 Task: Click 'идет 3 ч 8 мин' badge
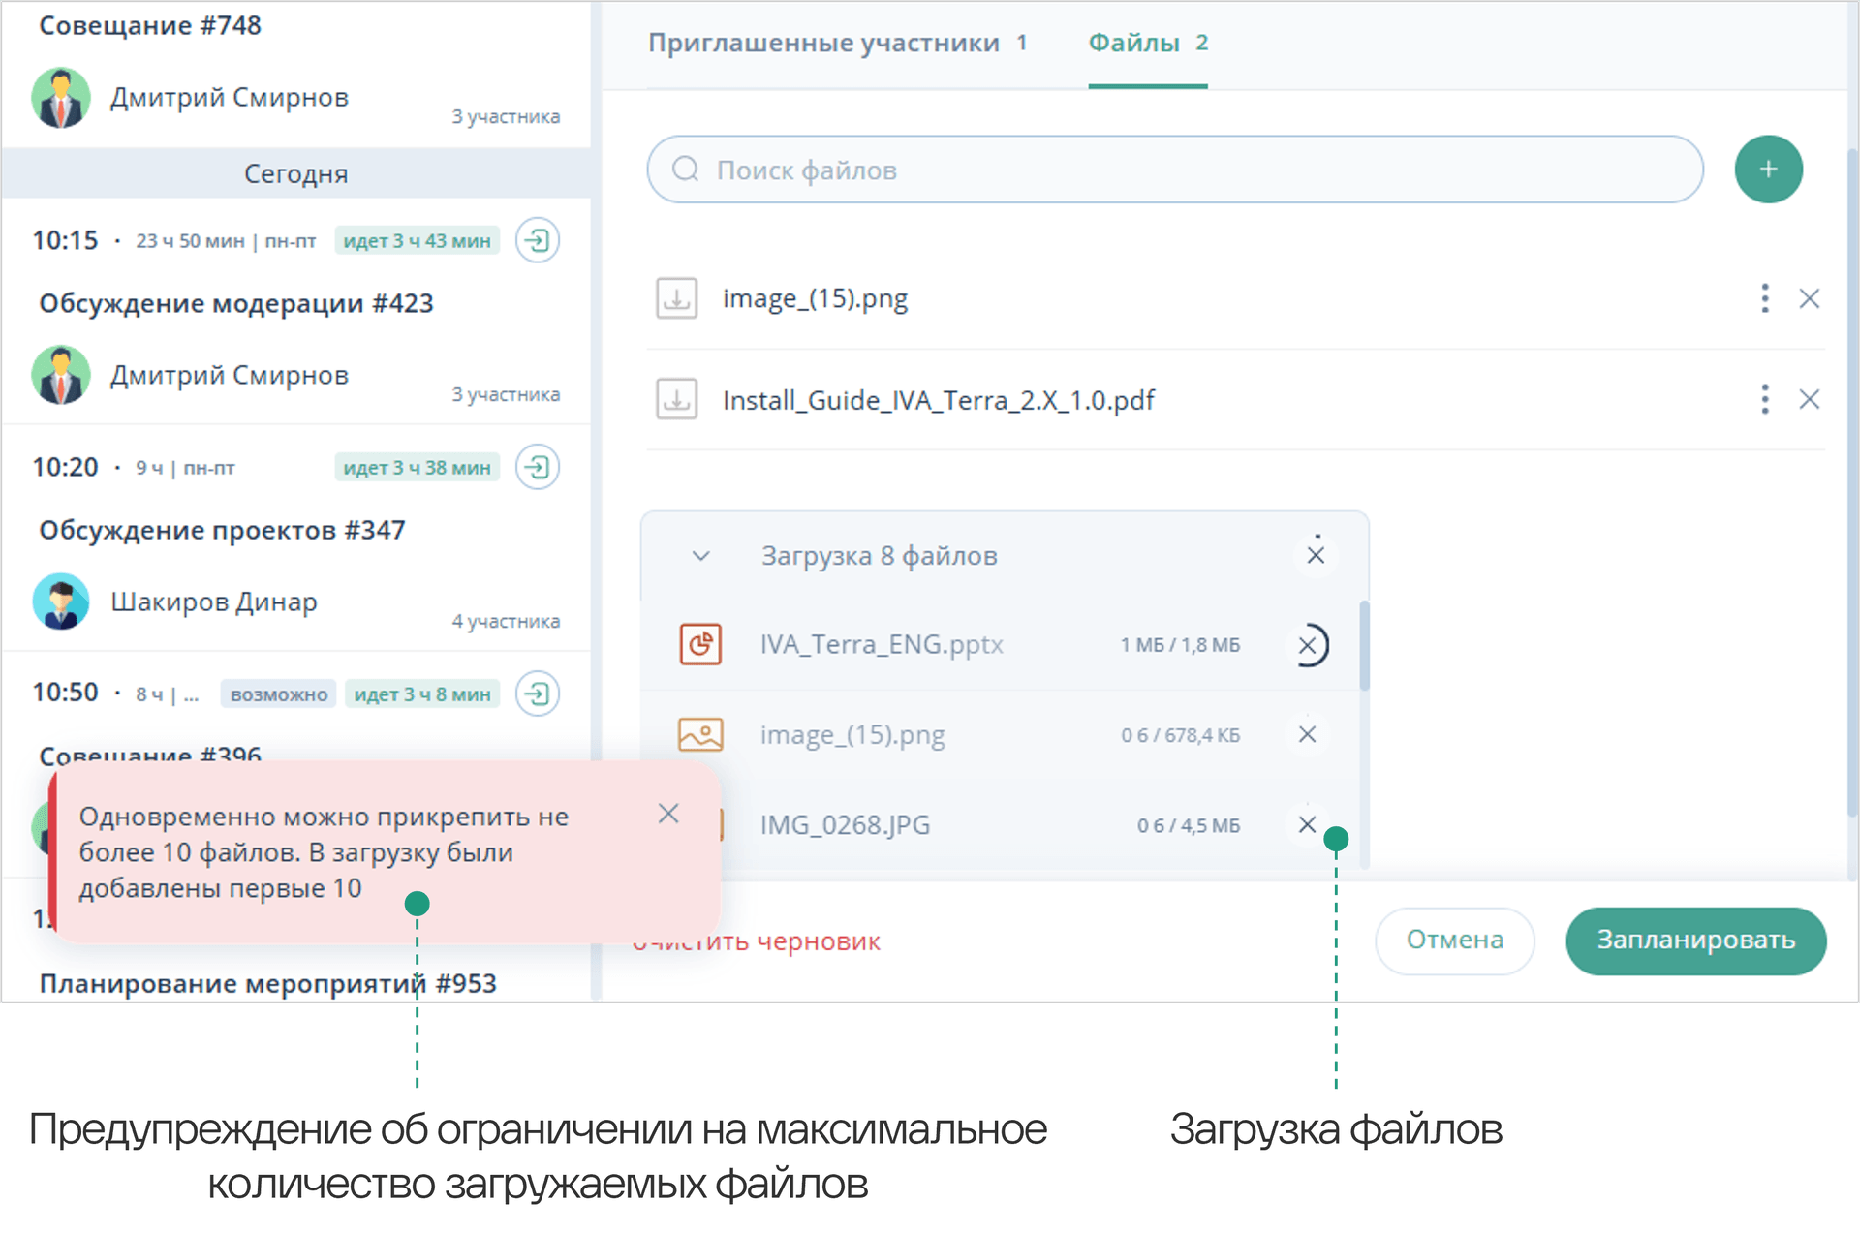coord(422,694)
